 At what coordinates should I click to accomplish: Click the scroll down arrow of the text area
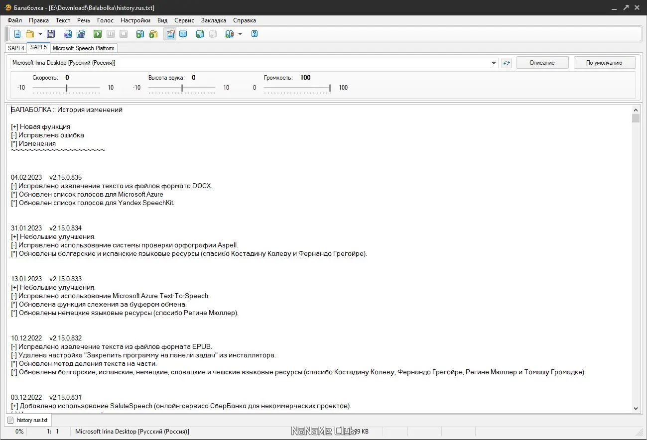point(636,408)
